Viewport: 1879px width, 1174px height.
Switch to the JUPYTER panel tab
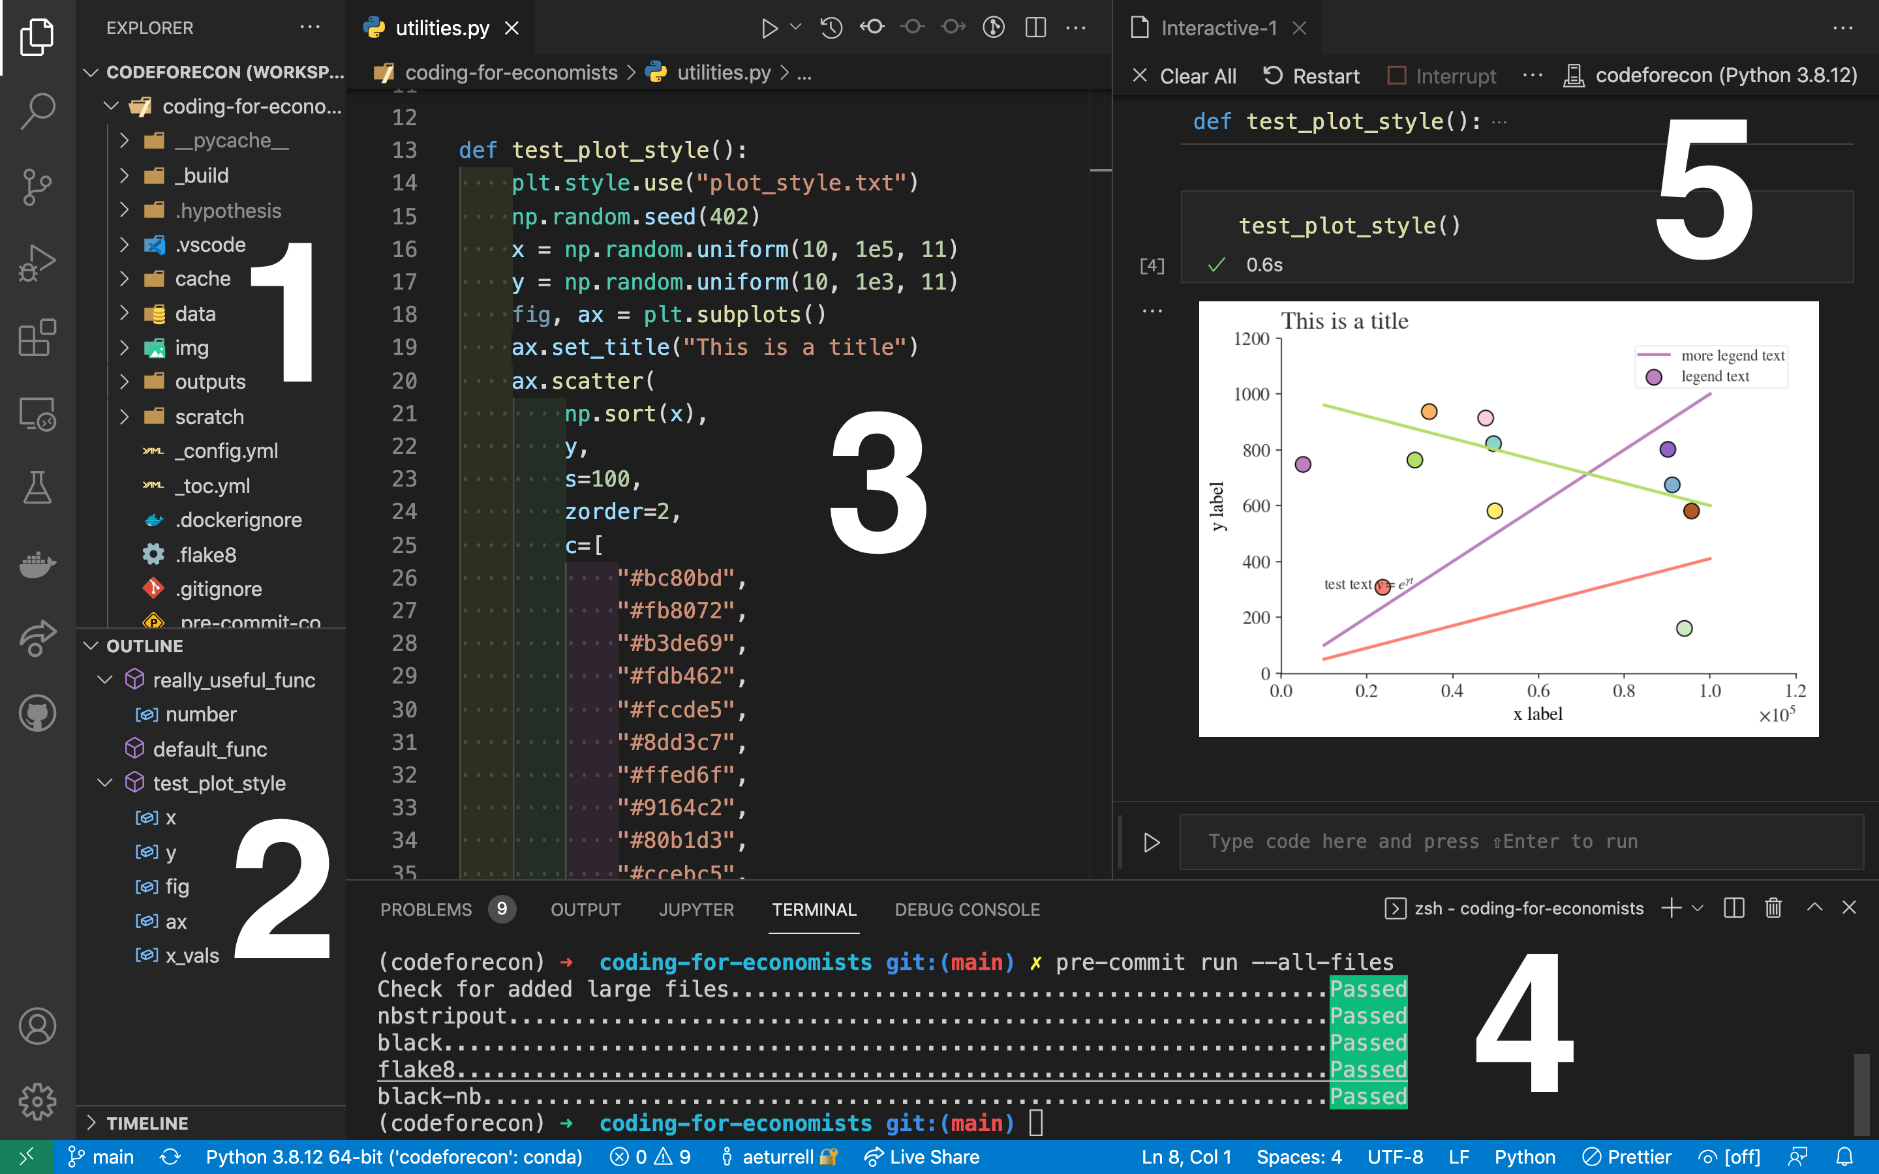695,909
